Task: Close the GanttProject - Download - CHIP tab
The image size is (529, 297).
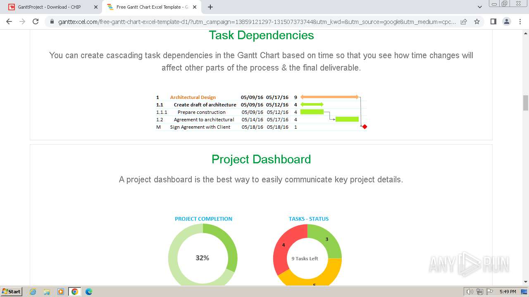Action: pos(96,7)
